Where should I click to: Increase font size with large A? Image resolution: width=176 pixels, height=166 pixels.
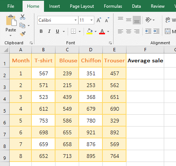coord(99,20)
